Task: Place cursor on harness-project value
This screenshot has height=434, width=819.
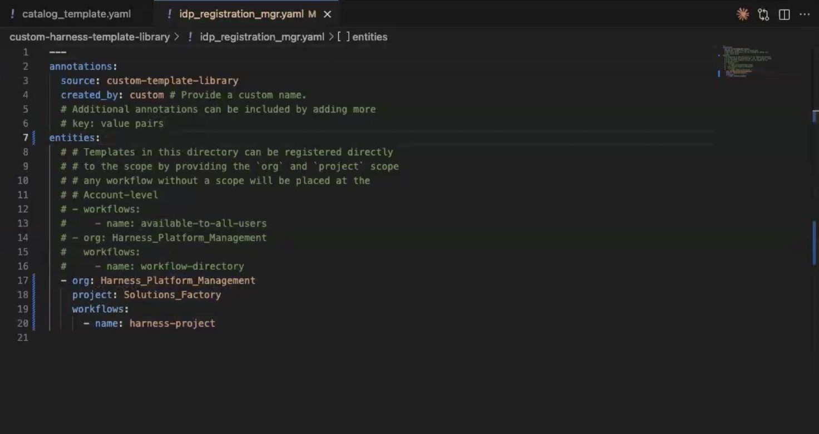Action: (172, 323)
